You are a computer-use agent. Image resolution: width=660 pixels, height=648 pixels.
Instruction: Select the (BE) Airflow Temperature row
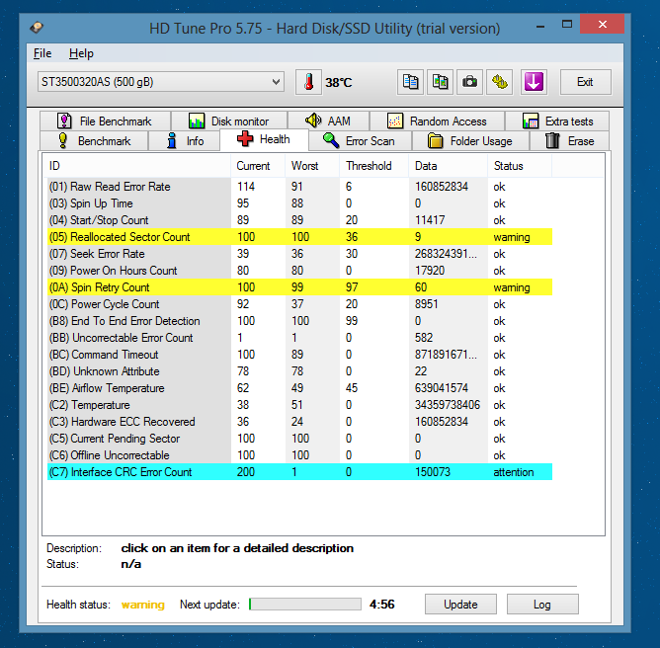[x=299, y=388]
